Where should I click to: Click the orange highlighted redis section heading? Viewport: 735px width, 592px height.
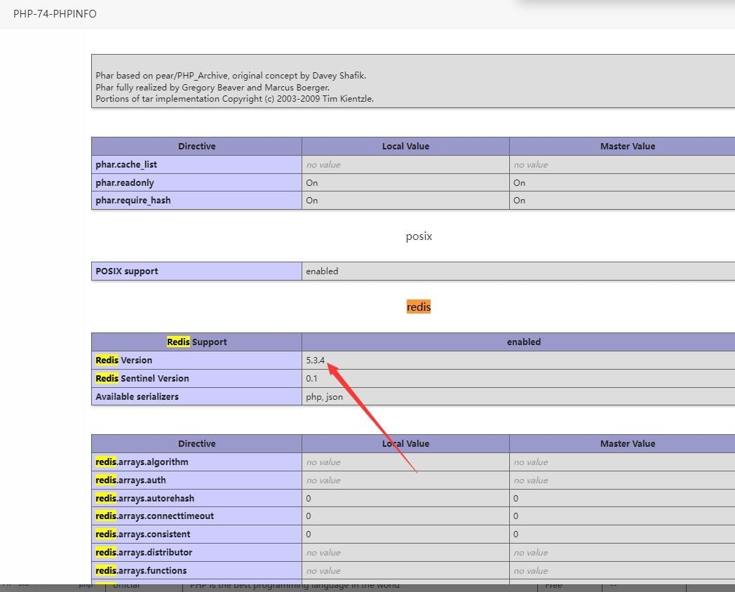click(x=418, y=307)
